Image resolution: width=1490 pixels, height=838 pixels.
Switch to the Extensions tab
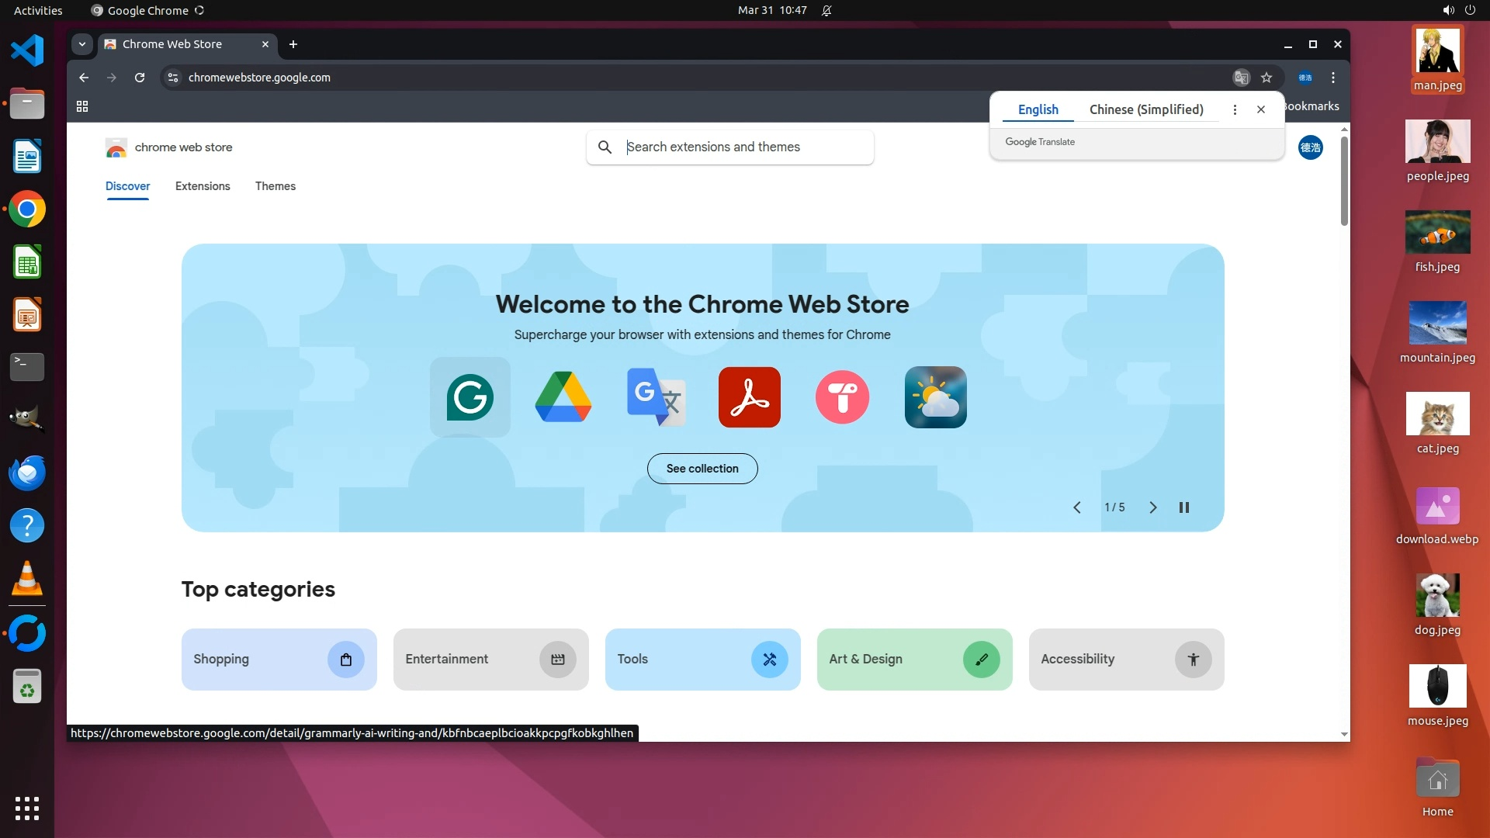tap(203, 186)
